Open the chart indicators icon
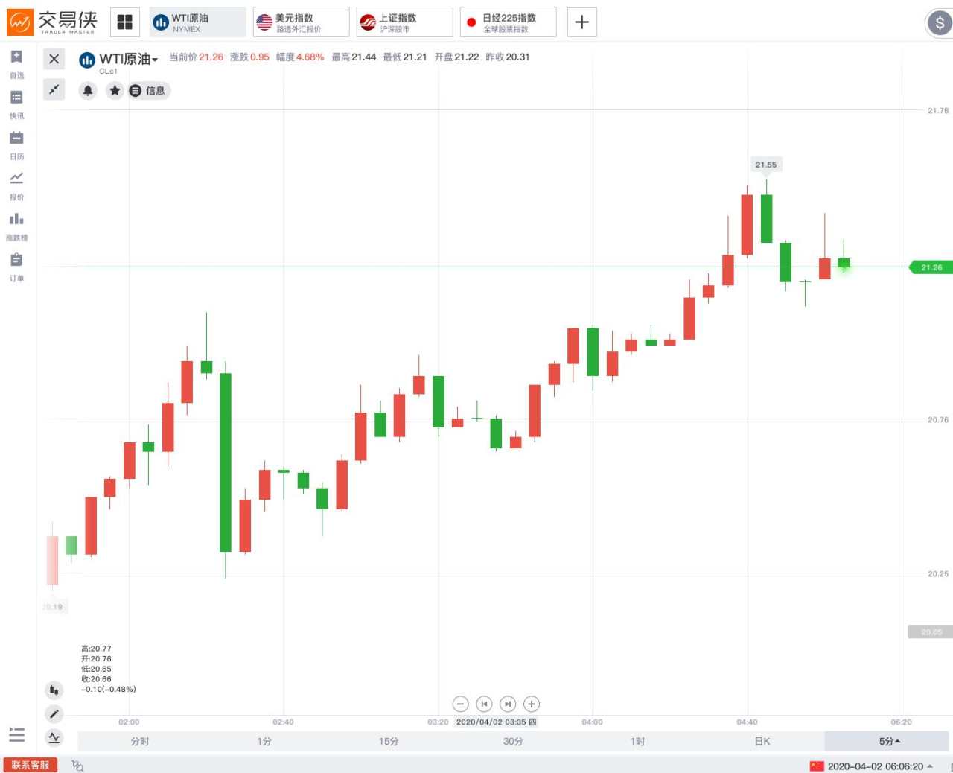The width and height of the screenshot is (953, 773). click(x=54, y=738)
